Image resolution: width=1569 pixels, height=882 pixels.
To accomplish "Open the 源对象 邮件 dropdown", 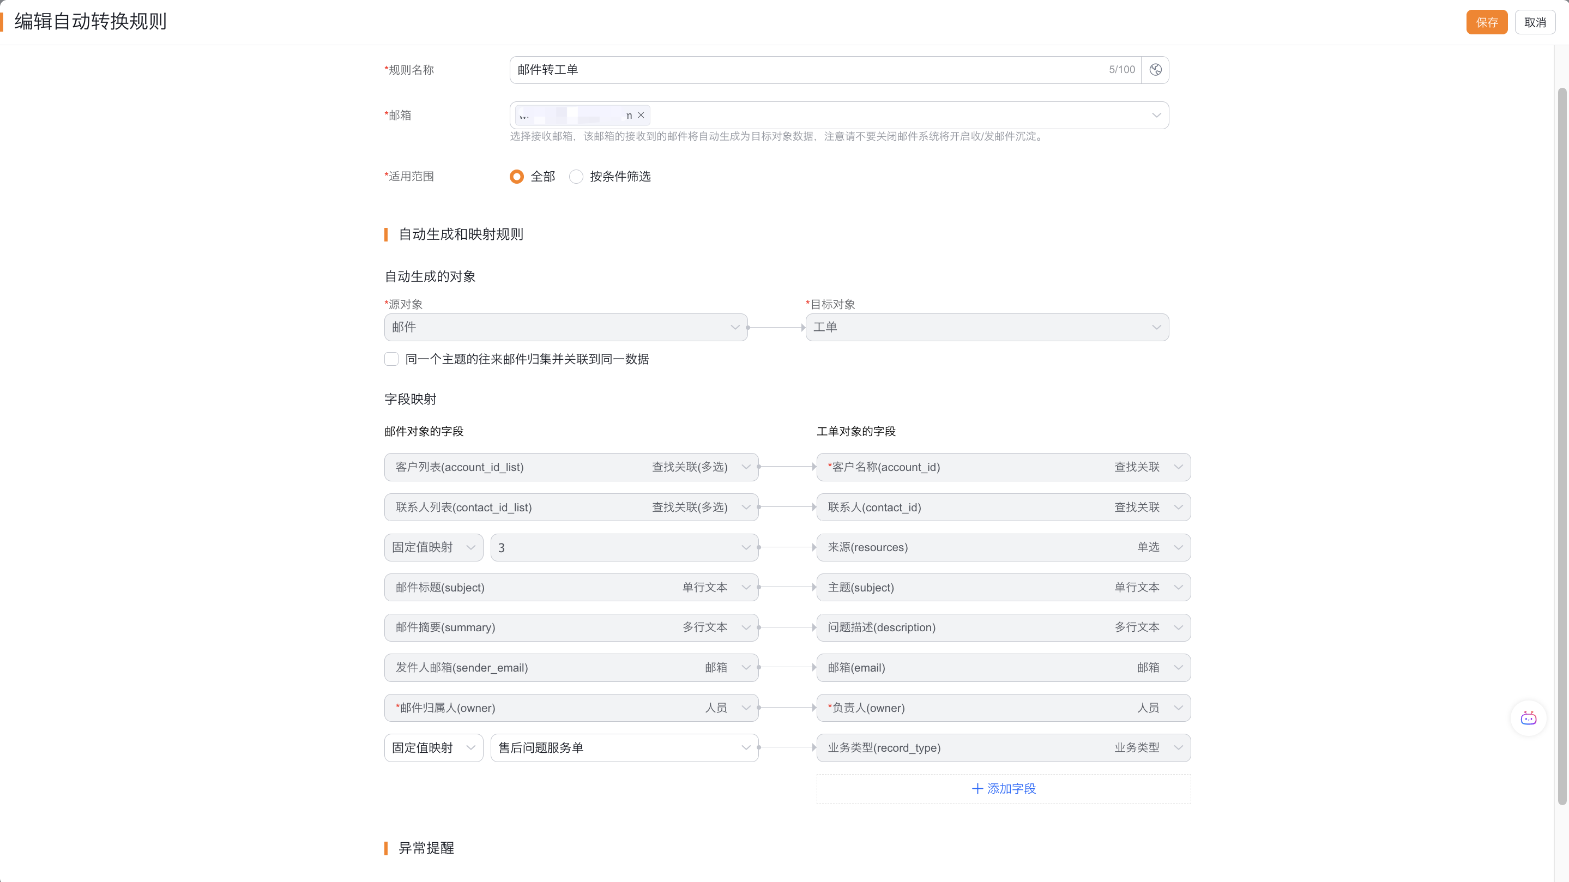I will 565,327.
